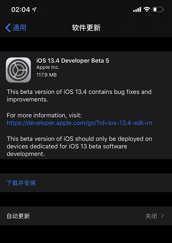Tap the cellular signal bars indicator
Screen dimensions: 172x243
coord(137,9)
